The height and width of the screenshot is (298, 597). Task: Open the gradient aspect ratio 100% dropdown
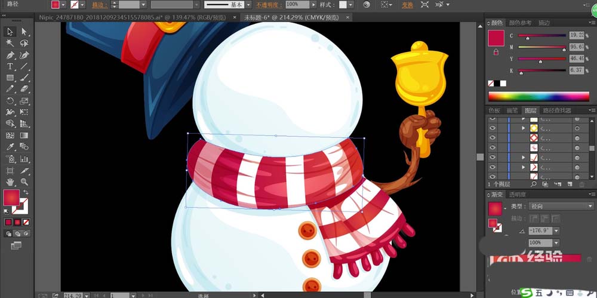tap(556, 242)
